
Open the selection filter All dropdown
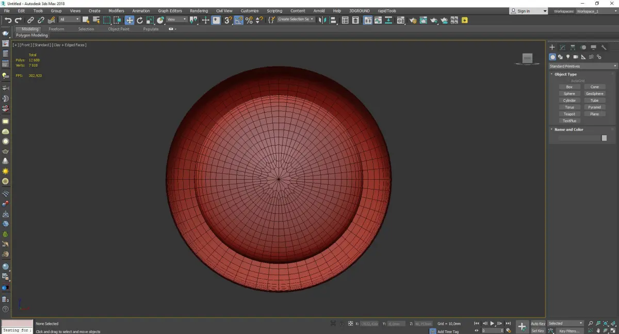tap(69, 20)
